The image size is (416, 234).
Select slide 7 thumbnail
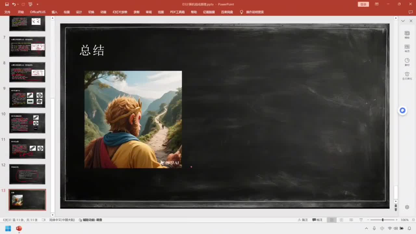click(27, 46)
